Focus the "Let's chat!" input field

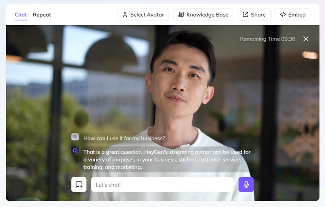pyautogui.click(x=162, y=185)
